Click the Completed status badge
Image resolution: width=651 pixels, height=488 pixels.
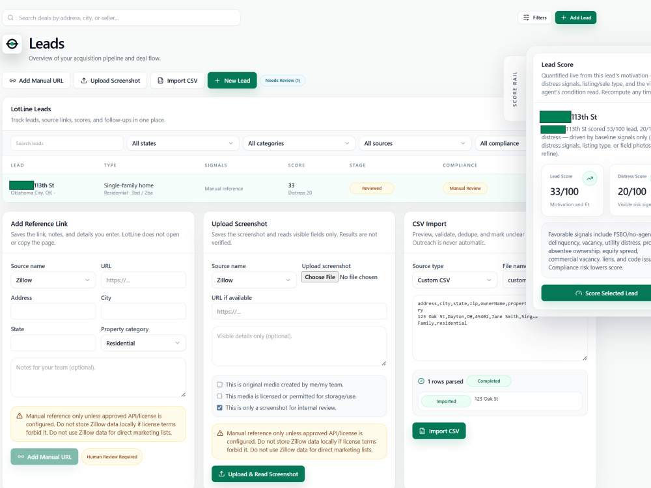click(489, 381)
